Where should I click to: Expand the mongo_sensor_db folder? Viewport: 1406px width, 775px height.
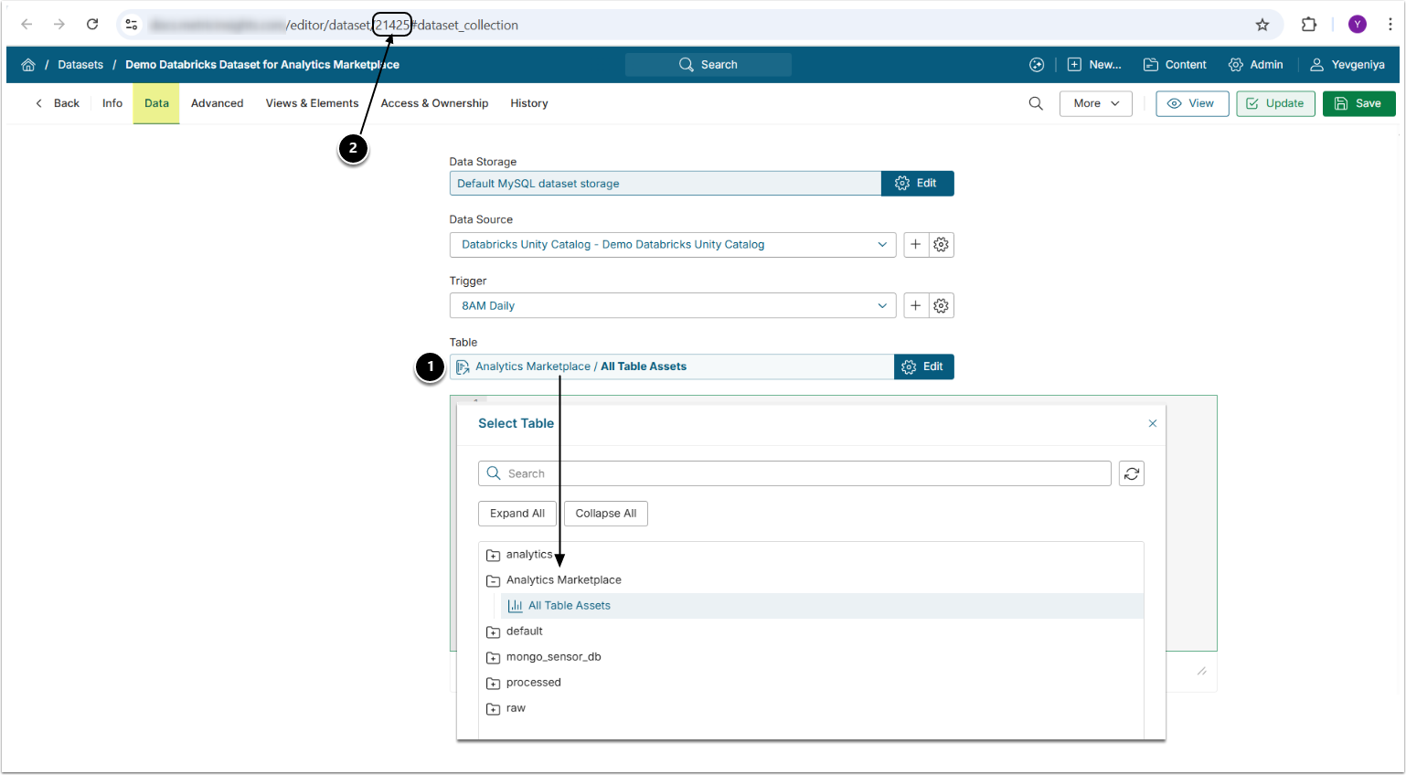494,657
